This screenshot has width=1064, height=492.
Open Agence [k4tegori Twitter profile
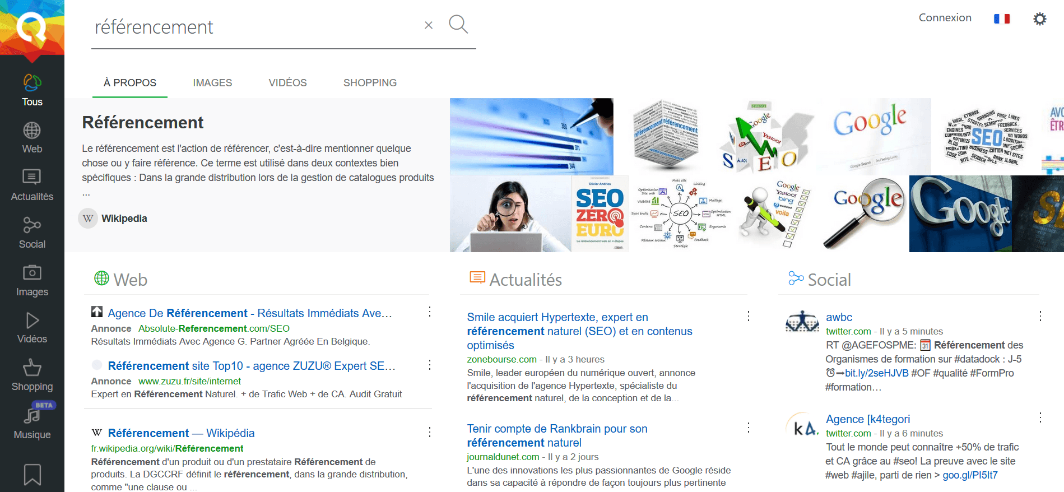click(868, 419)
